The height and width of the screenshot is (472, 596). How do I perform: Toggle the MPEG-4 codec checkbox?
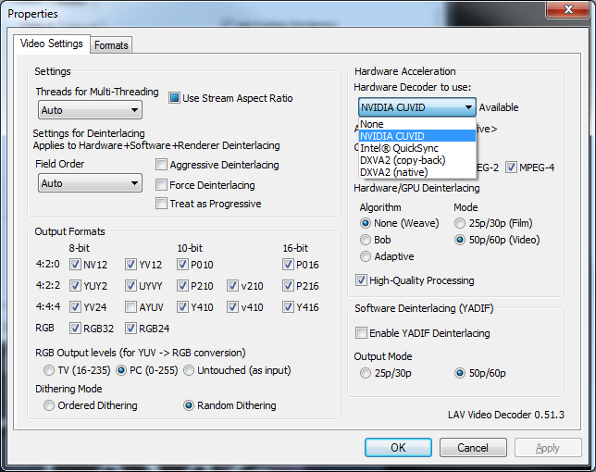pyautogui.click(x=511, y=168)
